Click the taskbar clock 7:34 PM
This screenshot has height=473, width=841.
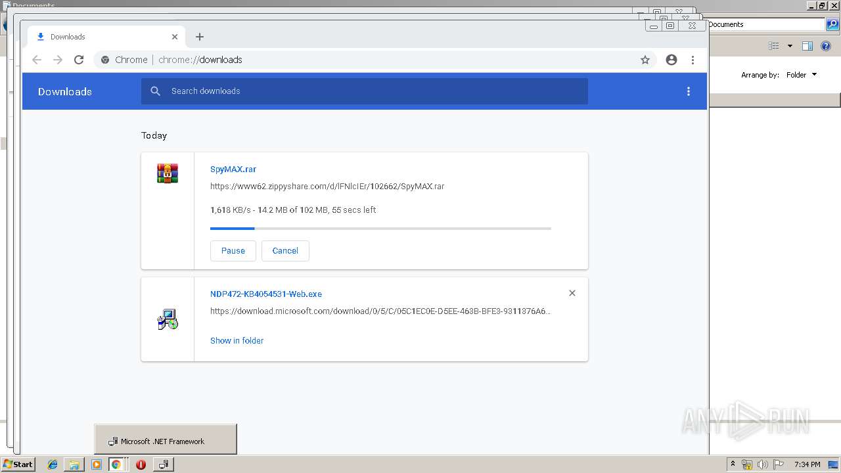[807, 464]
